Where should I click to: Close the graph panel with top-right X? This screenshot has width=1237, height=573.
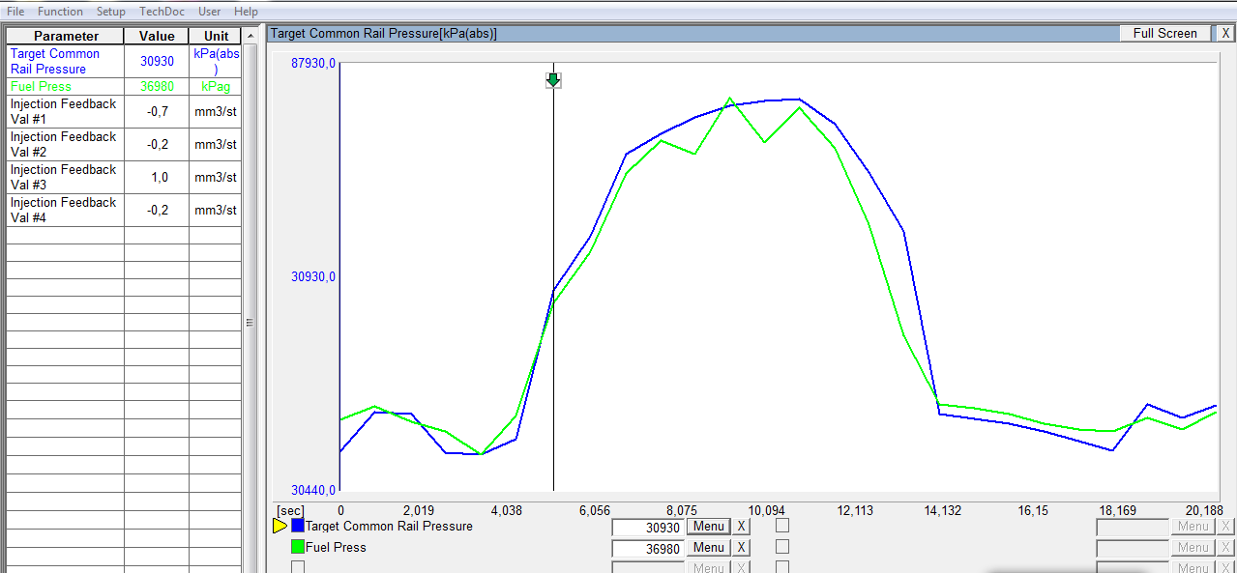pyautogui.click(x=1225, y=33)
